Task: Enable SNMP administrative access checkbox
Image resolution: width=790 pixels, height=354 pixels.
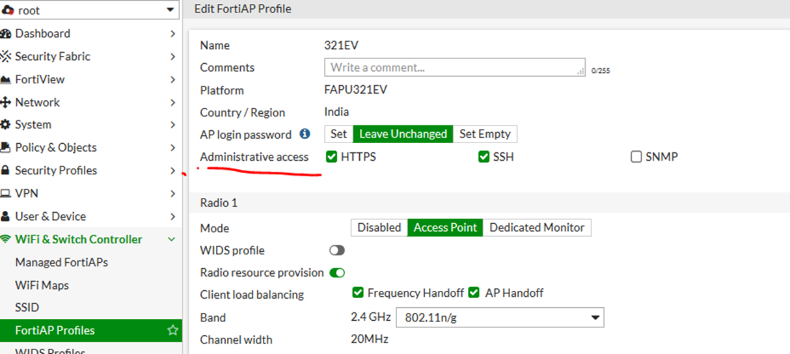Action: pos(636,157)
